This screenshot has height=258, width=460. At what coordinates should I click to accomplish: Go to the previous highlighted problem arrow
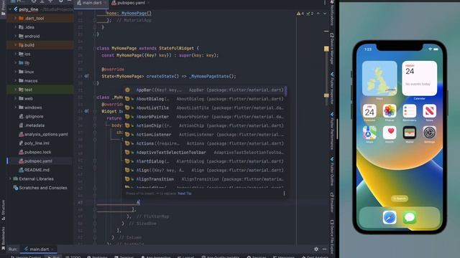[x=318, y=14]
